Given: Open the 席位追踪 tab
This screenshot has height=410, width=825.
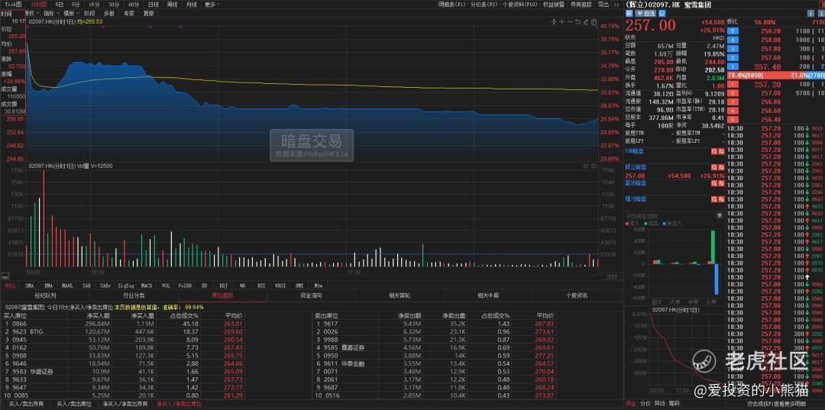Looking at the screenshot, I should coord(222,296).
